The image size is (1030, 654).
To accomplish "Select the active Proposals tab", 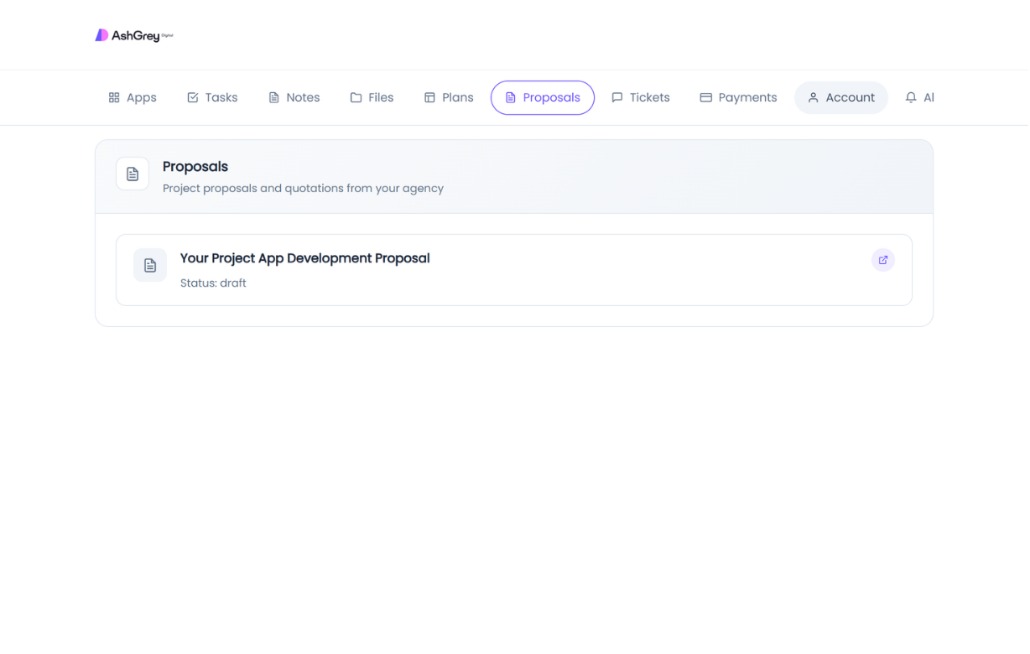I will point(543,98).
